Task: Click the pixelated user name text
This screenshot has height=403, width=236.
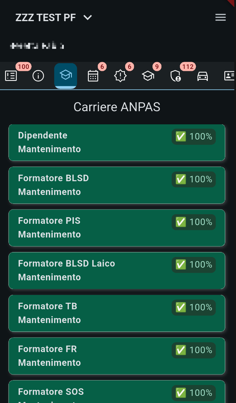Action: click(37, 45)
